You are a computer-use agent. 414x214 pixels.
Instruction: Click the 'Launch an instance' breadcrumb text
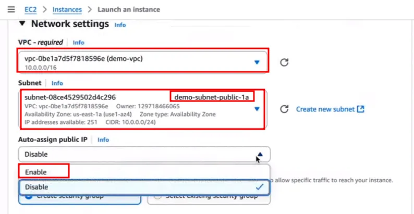[129, 9]
